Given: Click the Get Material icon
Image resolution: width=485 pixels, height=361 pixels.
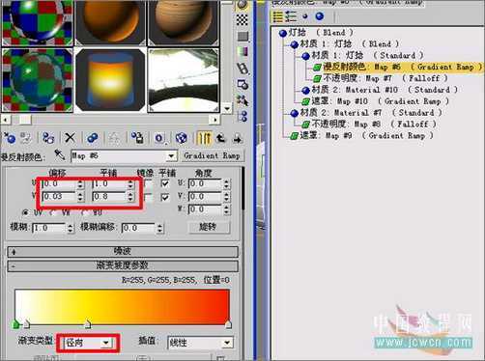Looking at the screenshot, I should tap(10, 138).
